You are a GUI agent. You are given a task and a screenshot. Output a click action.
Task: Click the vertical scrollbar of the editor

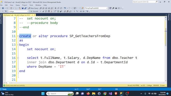pos(166,37)
